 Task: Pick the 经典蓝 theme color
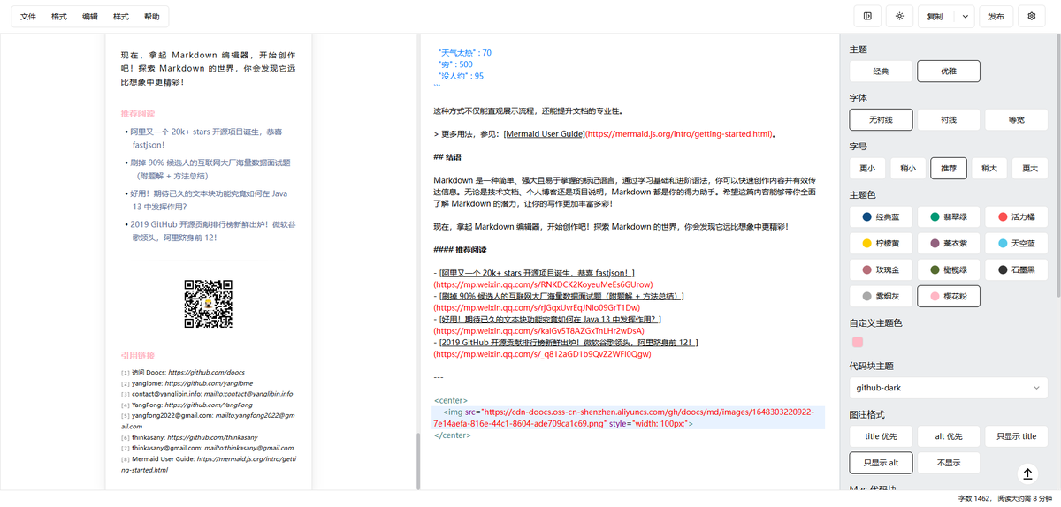[881, 216]
